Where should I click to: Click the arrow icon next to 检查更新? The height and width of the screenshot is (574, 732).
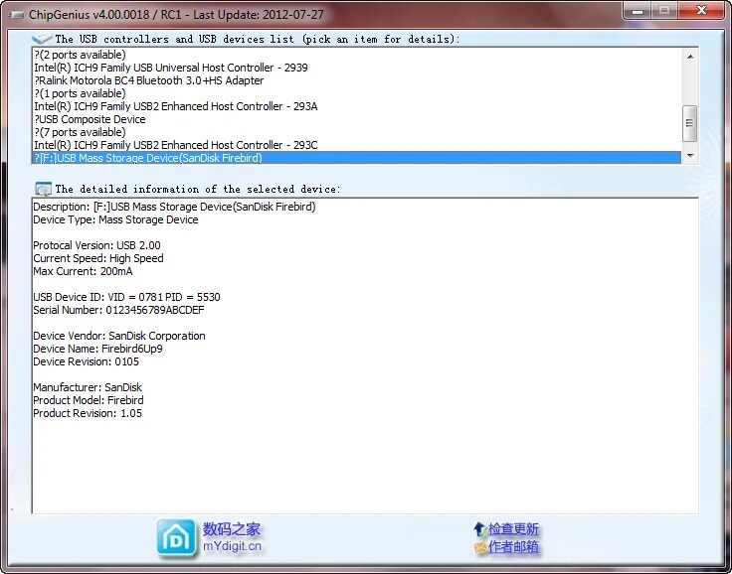[x=480, y=529]
